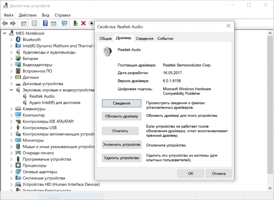The width and height of the screenshot is (274, 200).
Task: Select Realtek Audio in the device tree
Action: tap(42, 96)
